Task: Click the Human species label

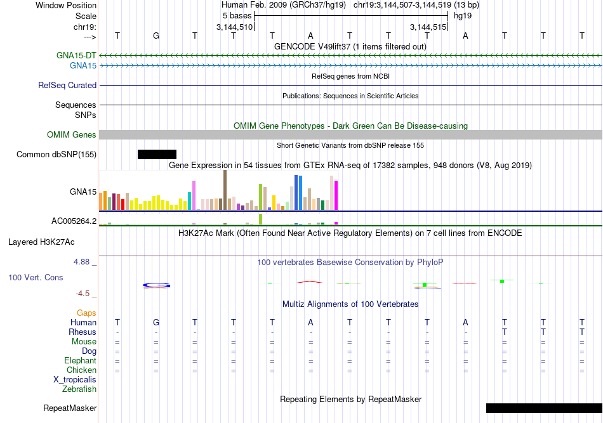Action: click(83, 322)
